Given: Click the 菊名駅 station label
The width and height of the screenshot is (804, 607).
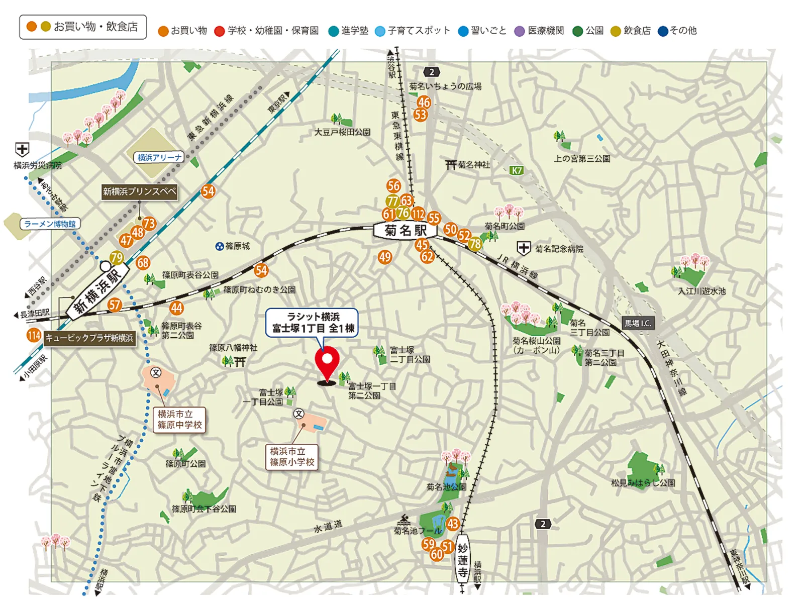Looking at the screenshot, I should tap(406, 231).
